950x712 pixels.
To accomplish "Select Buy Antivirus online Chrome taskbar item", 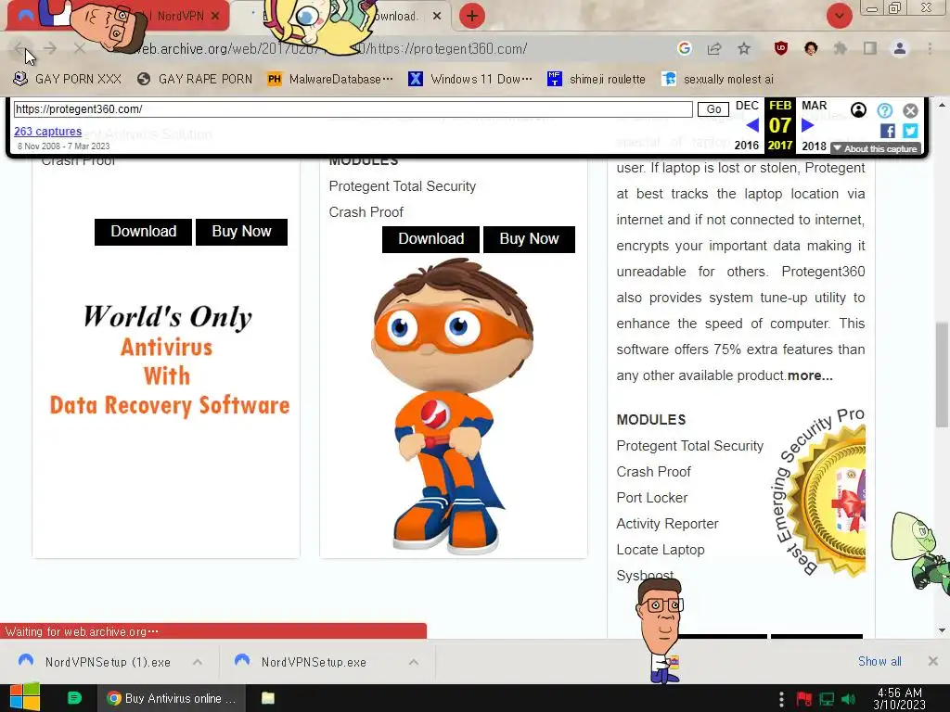I will 172,698.
